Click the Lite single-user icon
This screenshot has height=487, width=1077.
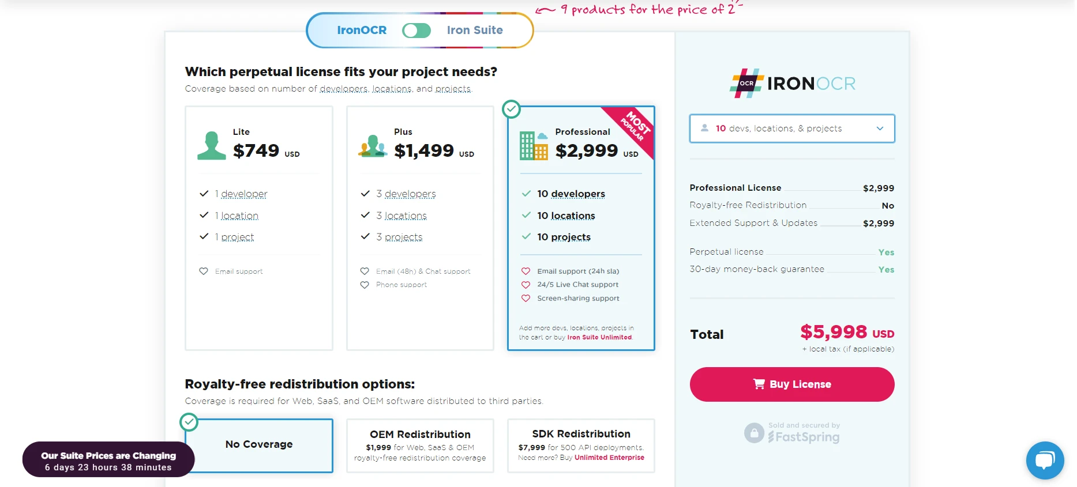pyautogui.click(x=211, y=146)
